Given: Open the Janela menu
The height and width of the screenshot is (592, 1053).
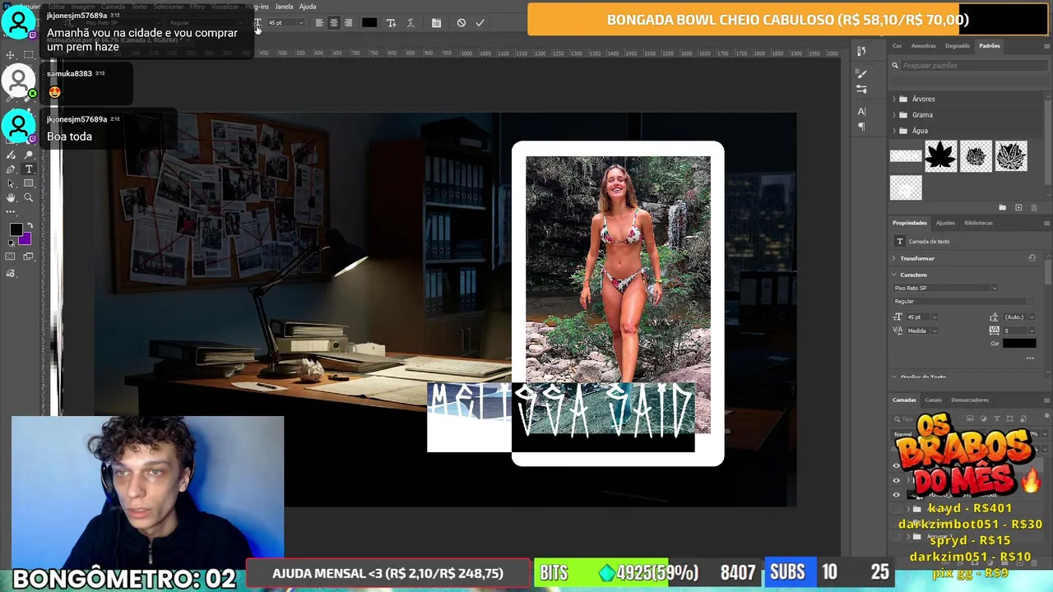Looking at the screenshot, I should [284, 7].
